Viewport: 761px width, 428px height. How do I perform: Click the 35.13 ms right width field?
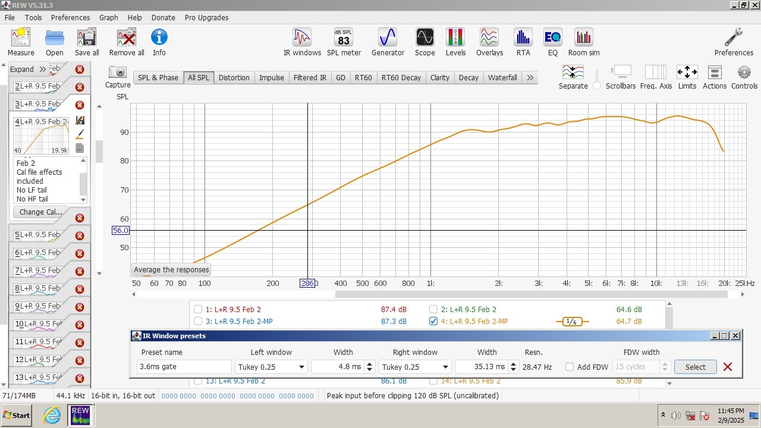pyautogui.click(x=482, y=367)
